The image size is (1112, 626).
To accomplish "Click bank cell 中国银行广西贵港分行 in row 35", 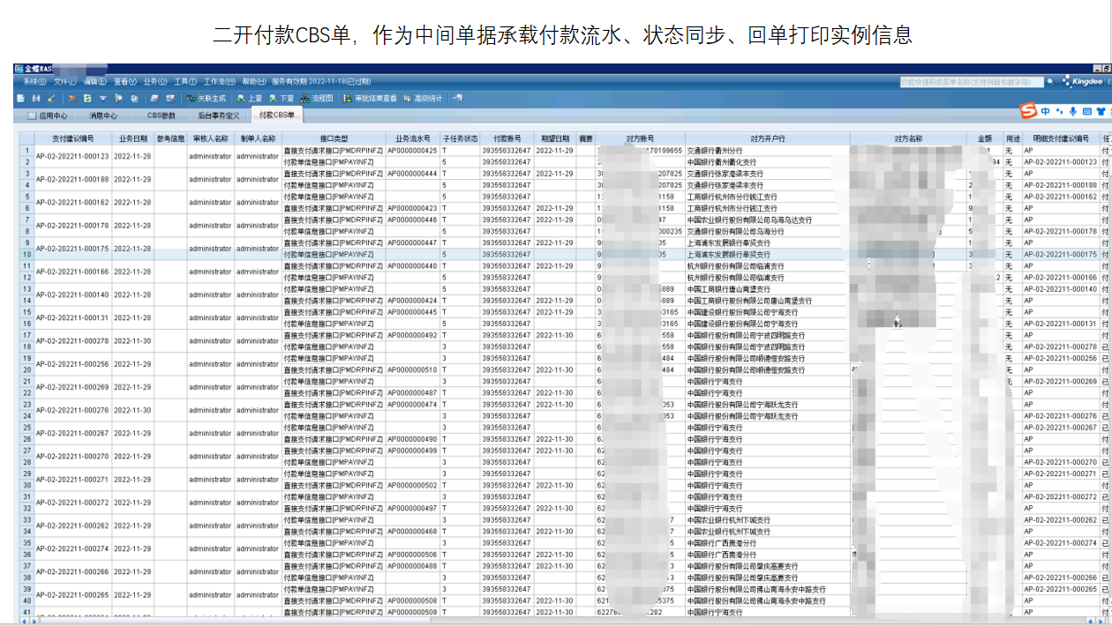I will click(x=767, y=543).
